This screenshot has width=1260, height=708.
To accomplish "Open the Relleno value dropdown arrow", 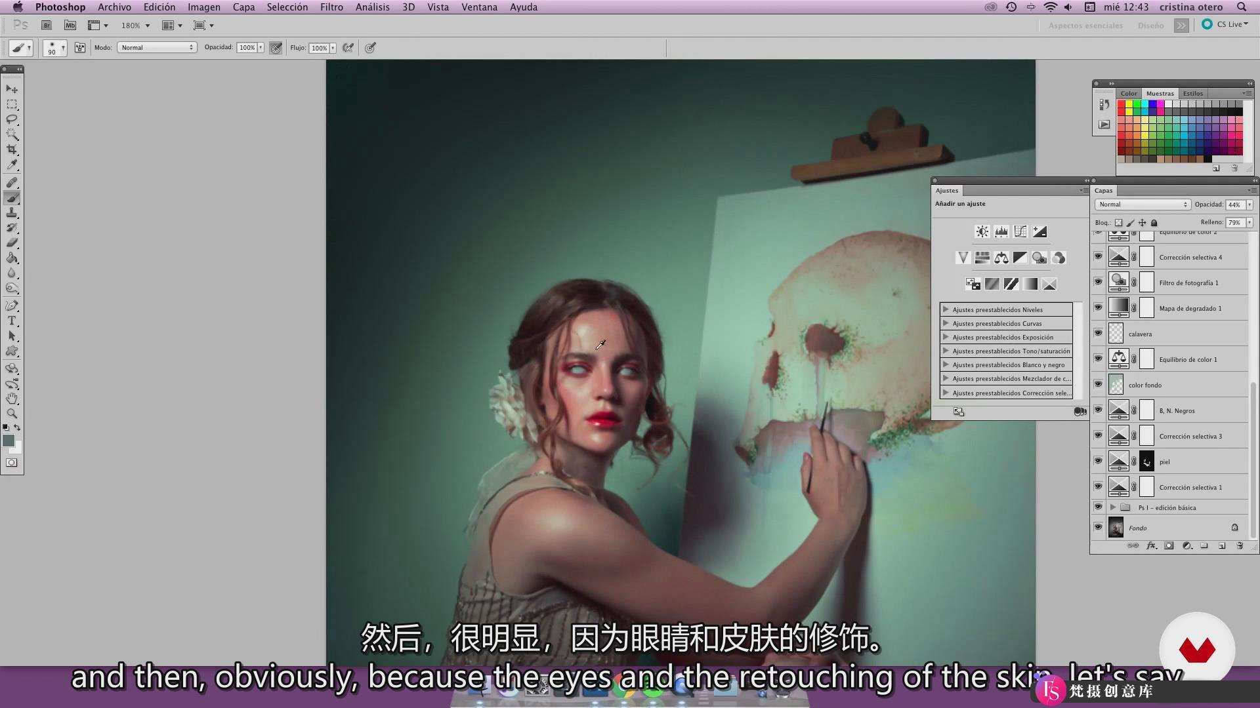I will [x=1249, y=223].
